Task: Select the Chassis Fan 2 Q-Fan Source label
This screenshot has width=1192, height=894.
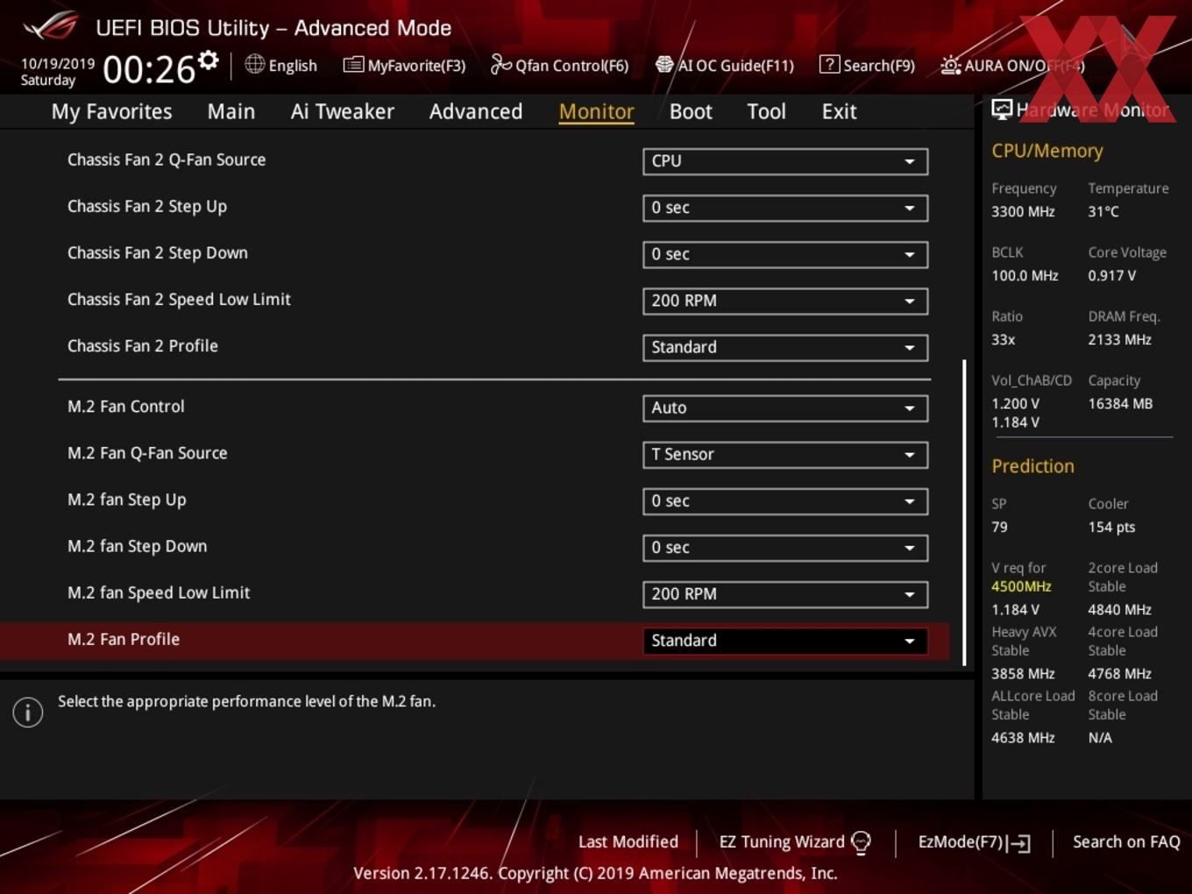Action: pyautogui.click(x=167, y=160)
